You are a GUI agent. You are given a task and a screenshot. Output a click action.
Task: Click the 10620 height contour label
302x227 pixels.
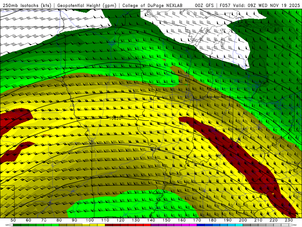[115, 118]
